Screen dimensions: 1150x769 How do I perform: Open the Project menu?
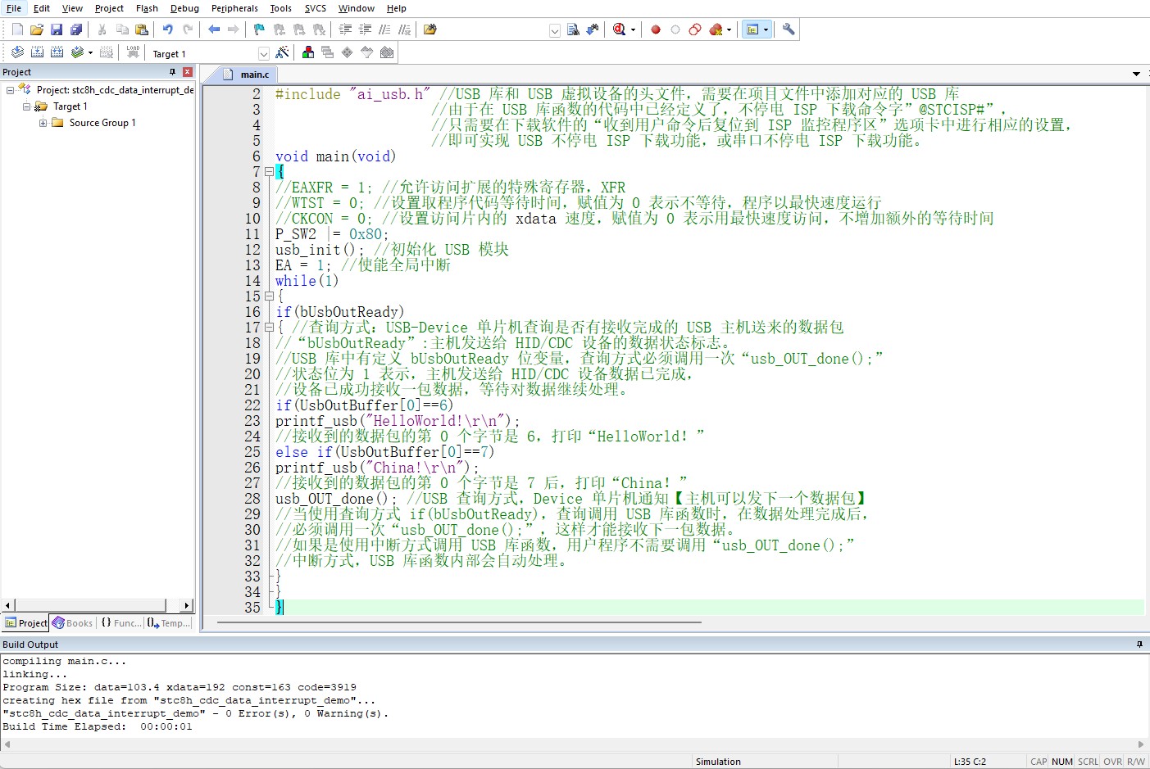tap(109, 8)
